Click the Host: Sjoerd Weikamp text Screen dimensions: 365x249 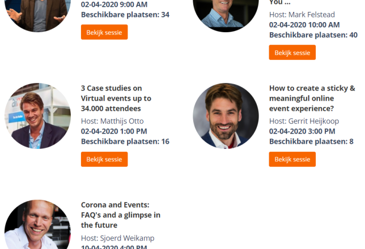point(117,238)
